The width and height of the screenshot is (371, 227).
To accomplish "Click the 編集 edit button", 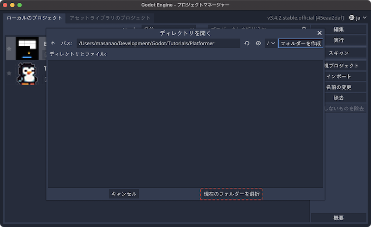I will click(x=339, y=30).
